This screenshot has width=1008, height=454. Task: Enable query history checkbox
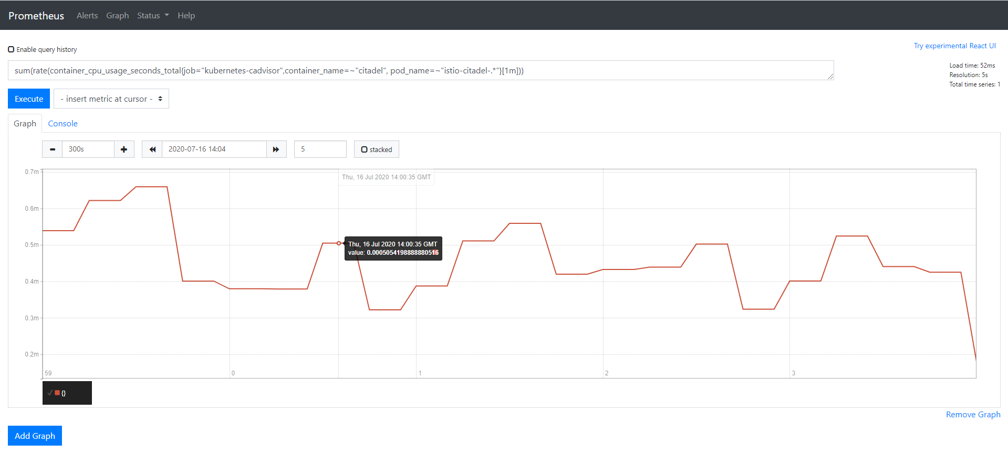tap(11, 49)
